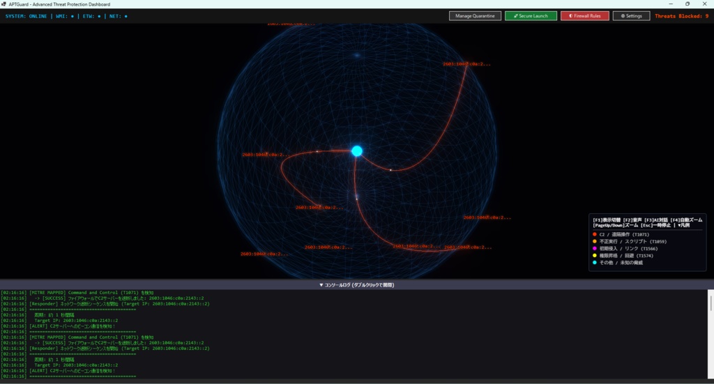Click the SYSTEM: ONLINE status text
714x384 pixels.
pyautogui.click(x=26, y=17)
